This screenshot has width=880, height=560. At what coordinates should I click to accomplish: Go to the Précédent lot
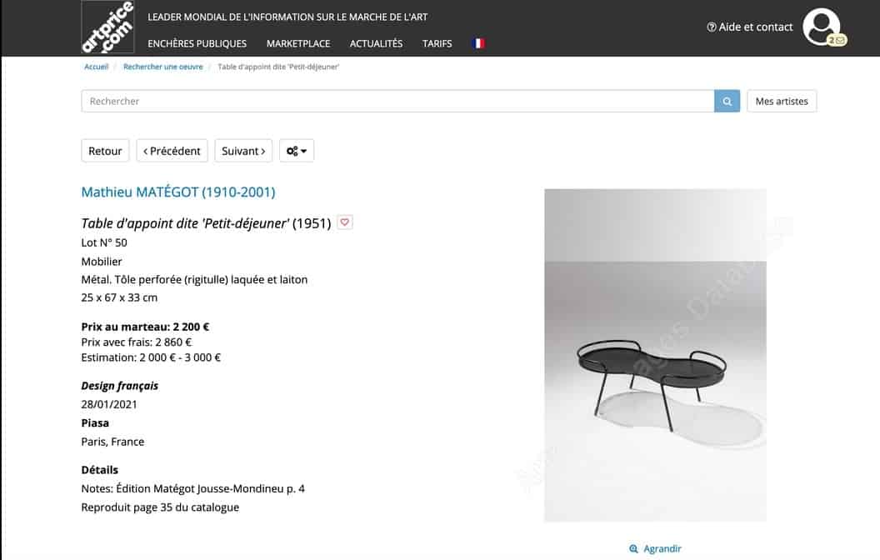pyautogui.click(x=172, y=151)
